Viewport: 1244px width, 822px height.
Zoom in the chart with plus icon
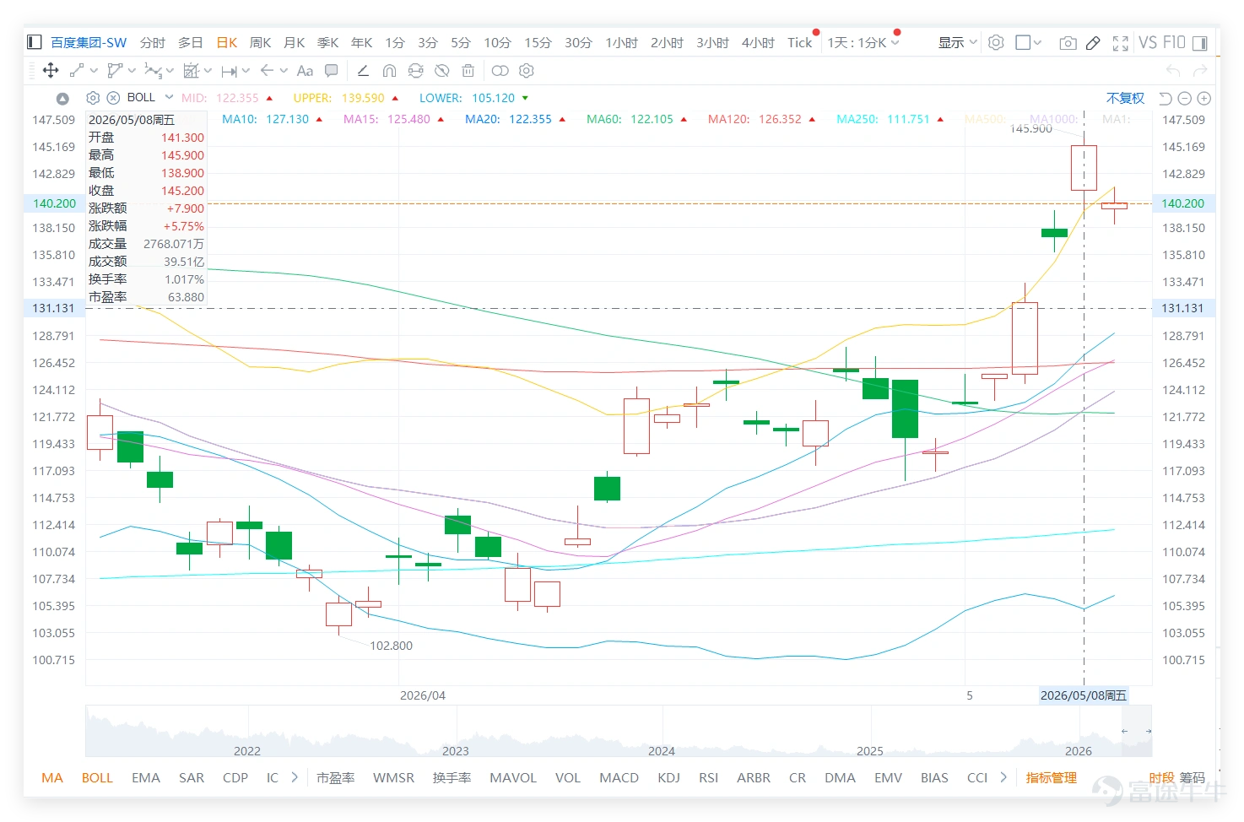tap(1204, 99)
